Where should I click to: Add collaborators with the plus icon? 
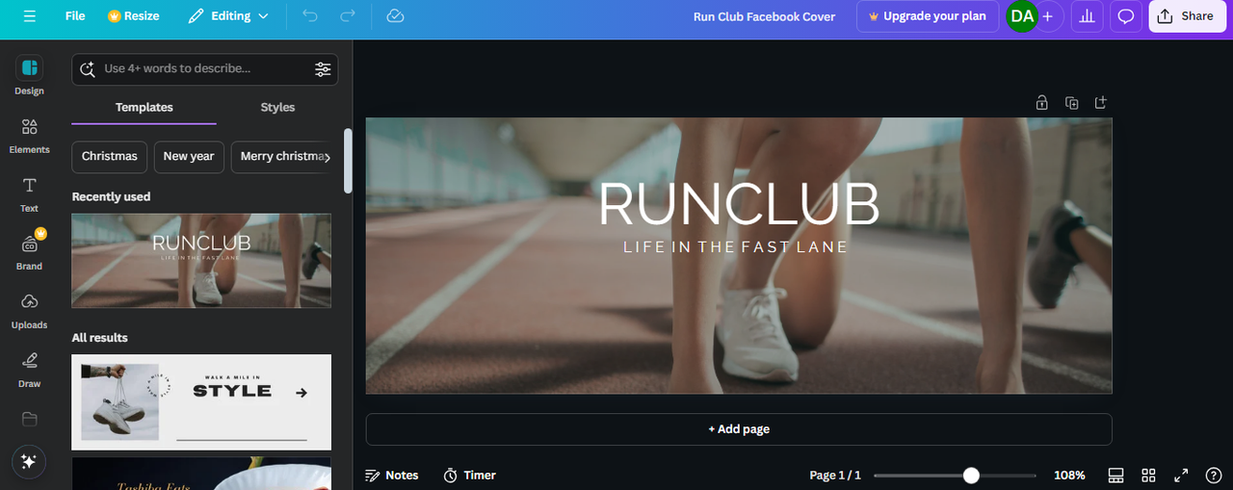(x=1048, y=16)
